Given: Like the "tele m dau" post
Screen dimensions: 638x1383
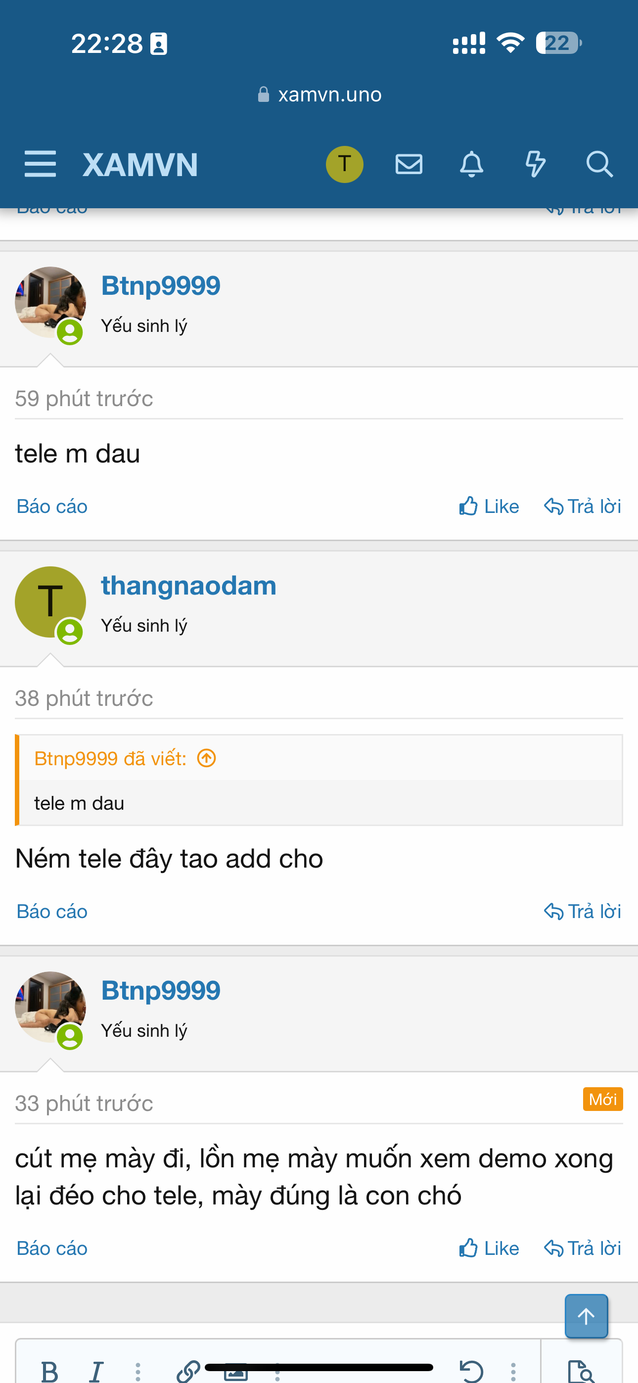Looking at the screenshot, I should point(489,507).
